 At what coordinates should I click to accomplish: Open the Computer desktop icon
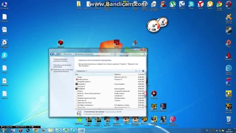click(4, 5)
